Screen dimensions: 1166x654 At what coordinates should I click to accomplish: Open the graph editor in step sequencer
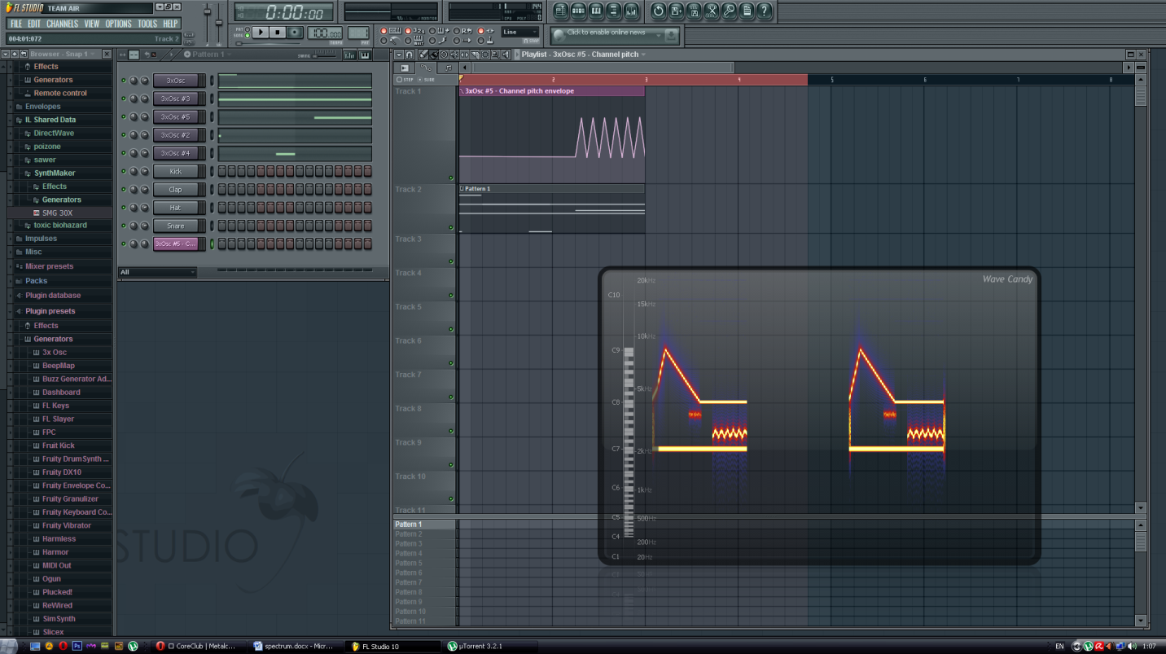(349, 55)
